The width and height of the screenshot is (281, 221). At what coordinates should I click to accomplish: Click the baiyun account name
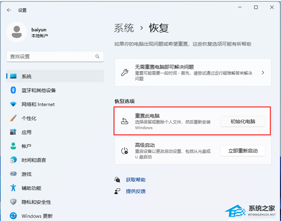39,30
